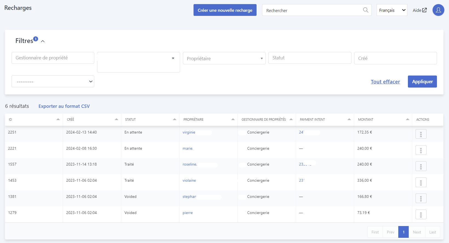
Task: Sort by Gestionnaire de propriétés arrow
Action: [x=291, y=119]
